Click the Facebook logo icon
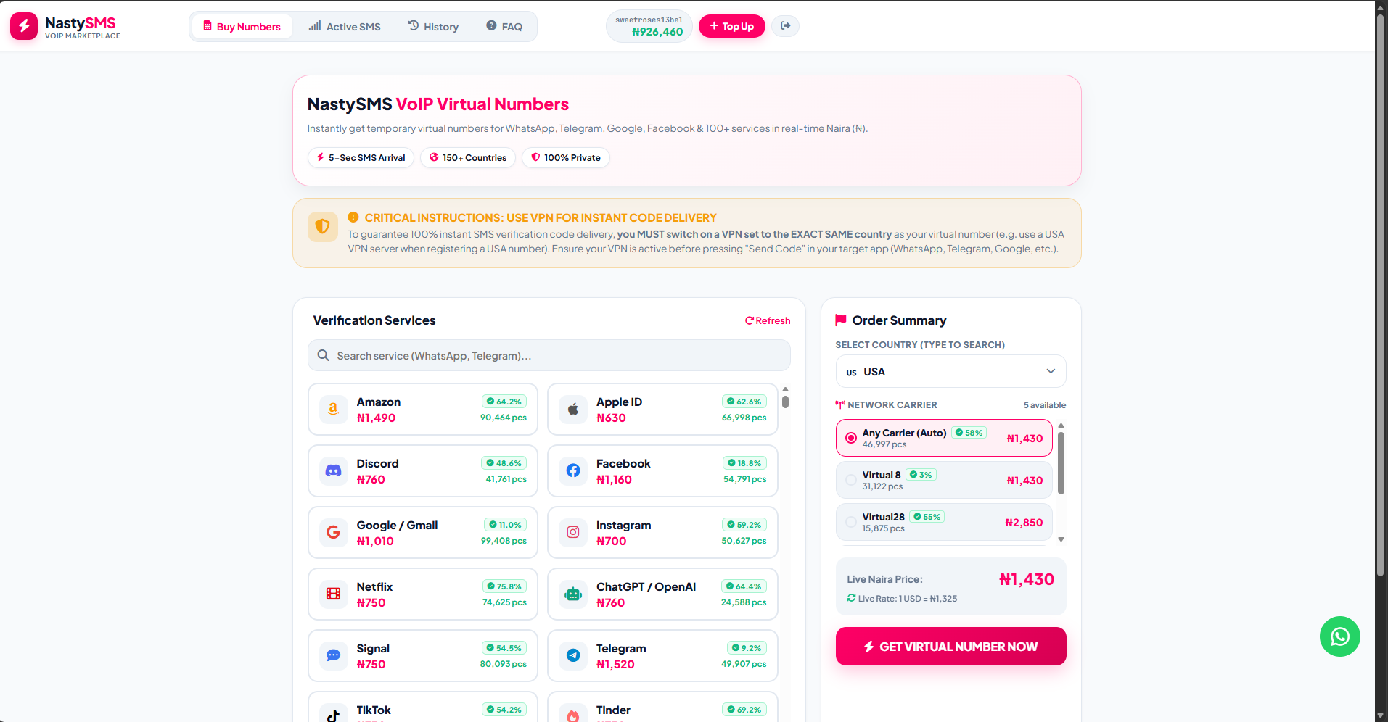1388x722 pixels. (x=573, y=471)
